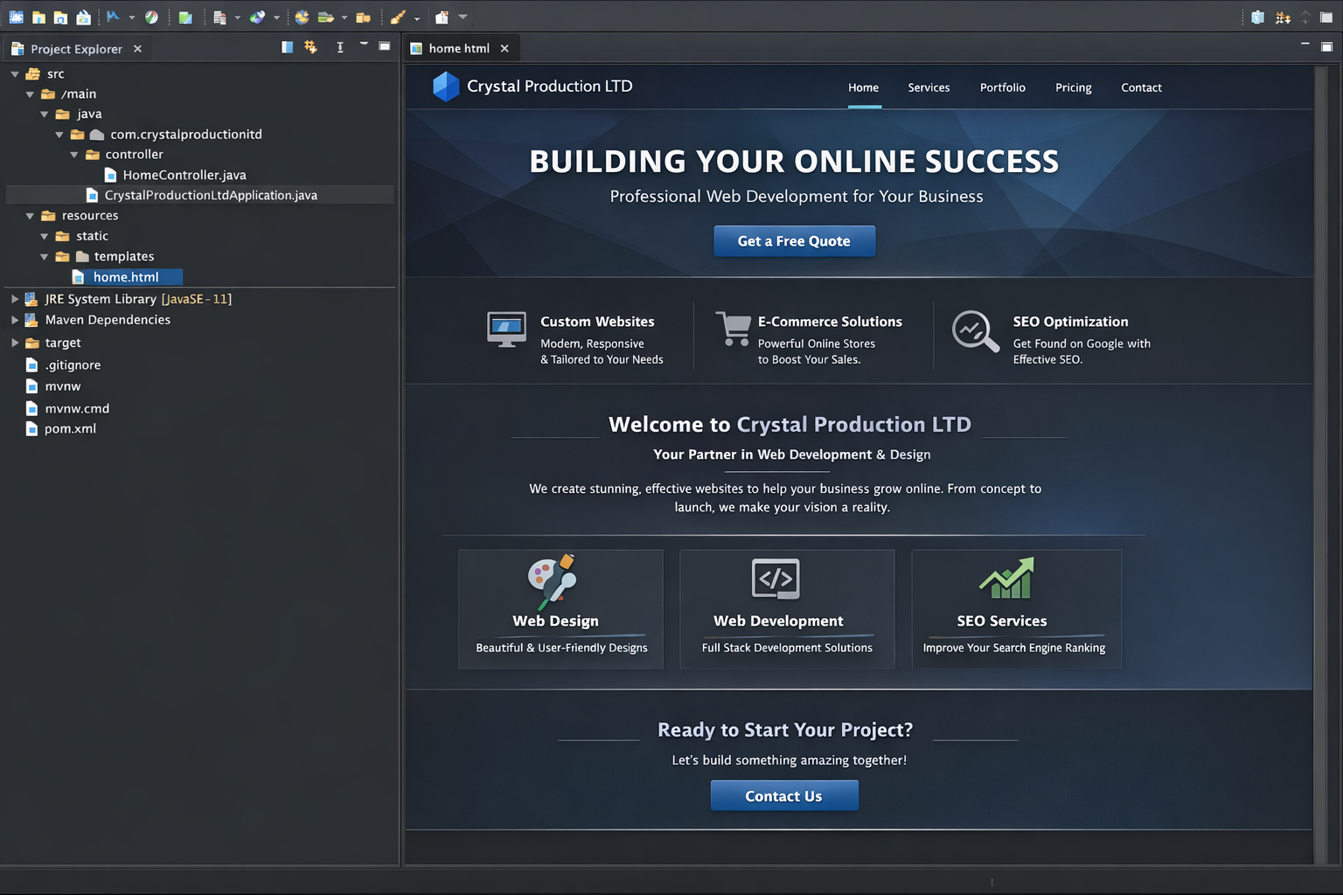Click the third folder icon with blue badge
1343x895 pixels.
pyautogui.click(x=60, y=17)
